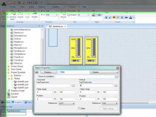Click the font color icon
Image resolution: width=156 pixels, height=117 pixels.
(x=131, y=17)
